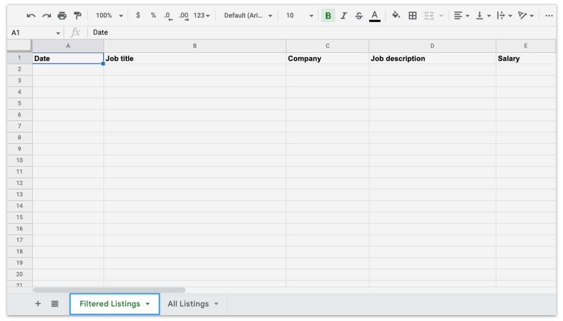Screen dimensions: 563x321
Task: Switch to the All Listings sheet tab
Action: (188, 304)
